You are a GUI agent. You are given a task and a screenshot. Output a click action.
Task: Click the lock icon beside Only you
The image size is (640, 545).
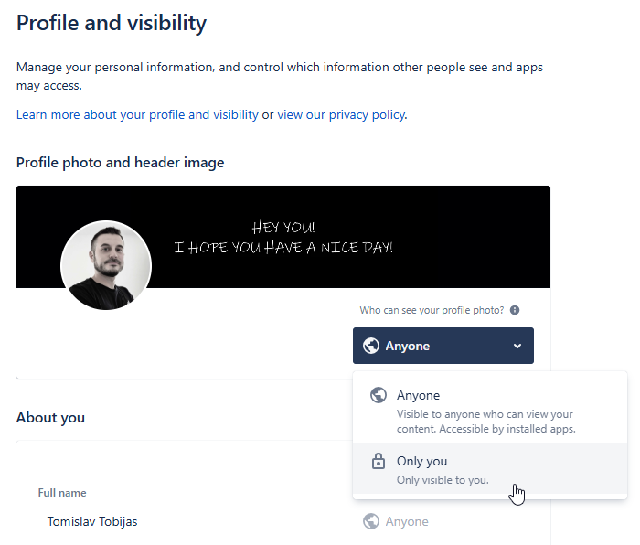coord(379,462)
